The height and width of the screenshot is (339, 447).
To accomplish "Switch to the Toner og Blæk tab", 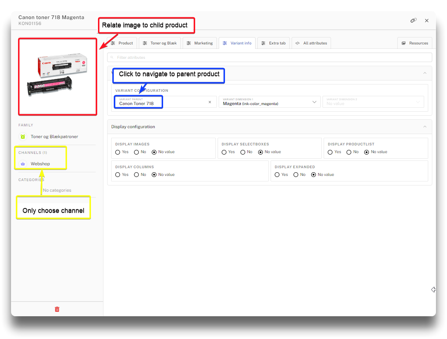I will coord(159,43).
